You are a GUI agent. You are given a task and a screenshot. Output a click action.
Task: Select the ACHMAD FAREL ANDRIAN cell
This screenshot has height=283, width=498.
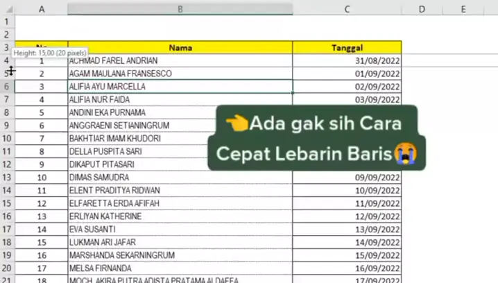[180, 61]
